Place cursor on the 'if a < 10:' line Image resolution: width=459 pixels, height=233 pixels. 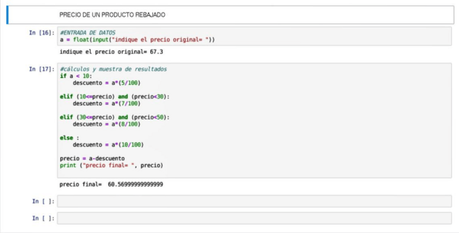pyautogui.click(x=76, y=76)
